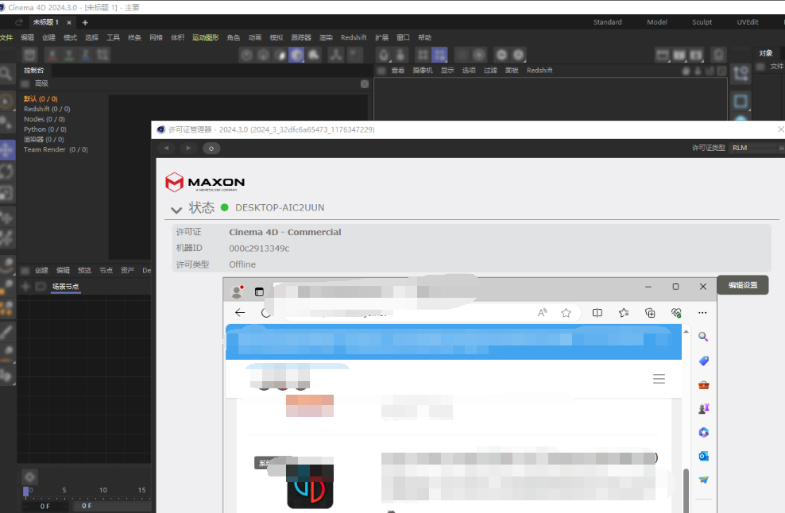Select the Move tool in left toolbar
Image resolution: width=785 pixels, height=513 pixels.
click(6, 149)
